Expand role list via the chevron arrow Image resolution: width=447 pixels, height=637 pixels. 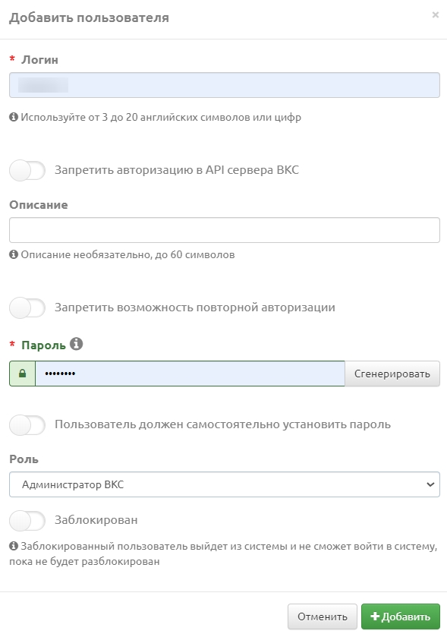[x=430, y=484]
